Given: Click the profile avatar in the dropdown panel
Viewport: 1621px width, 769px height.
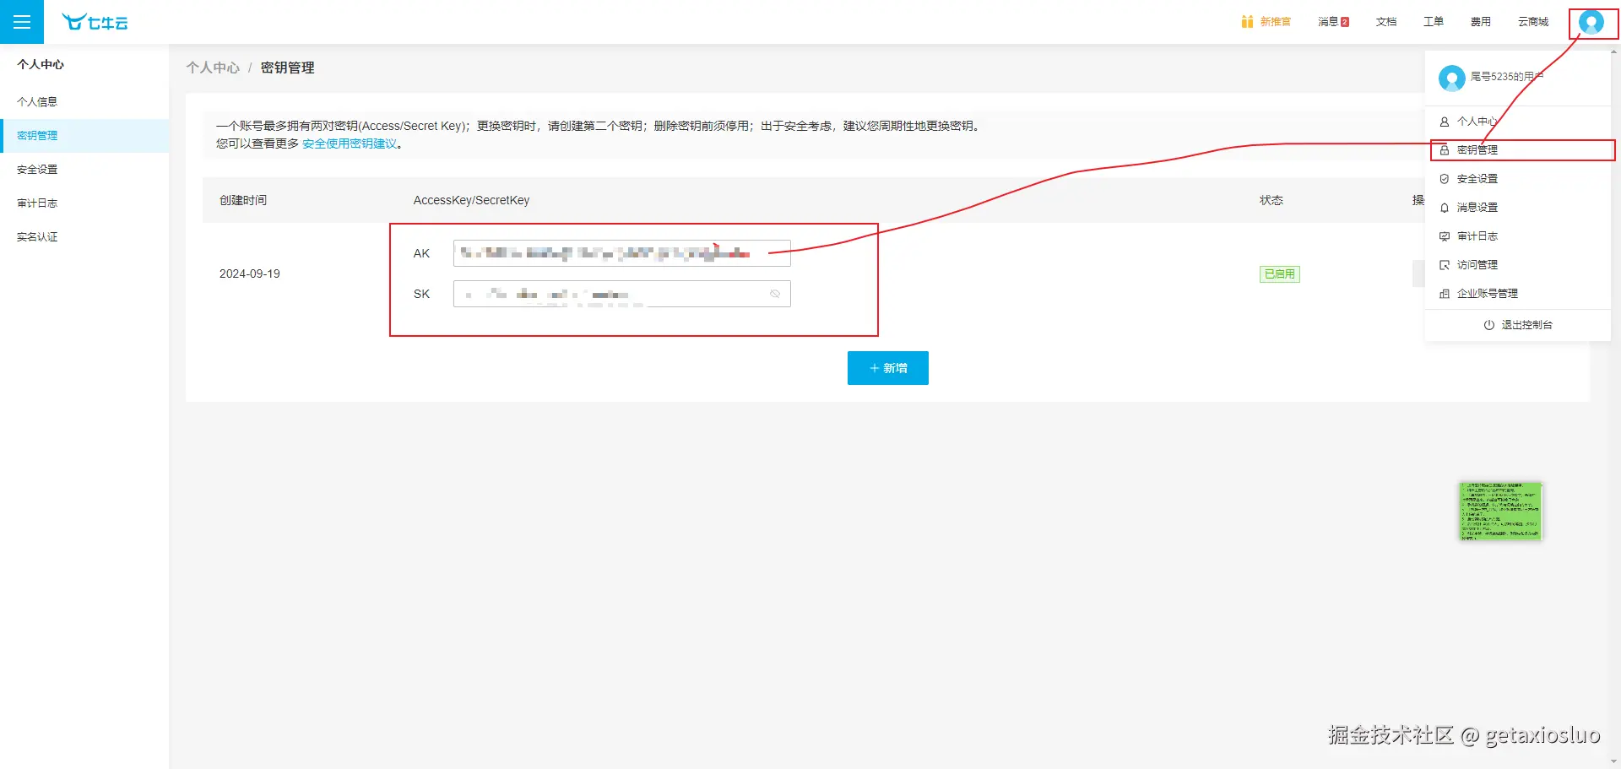Looking at the screenshot, I should pyautogui.click(x=1451, y=78).
